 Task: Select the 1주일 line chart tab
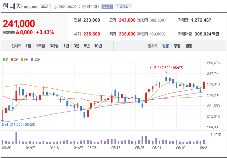[40, 46]
